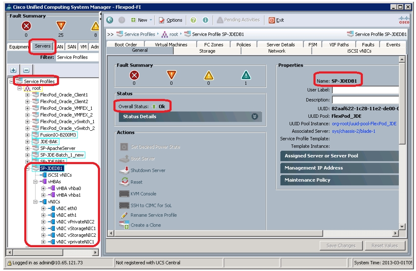Switch to the SAN tab

72,47
